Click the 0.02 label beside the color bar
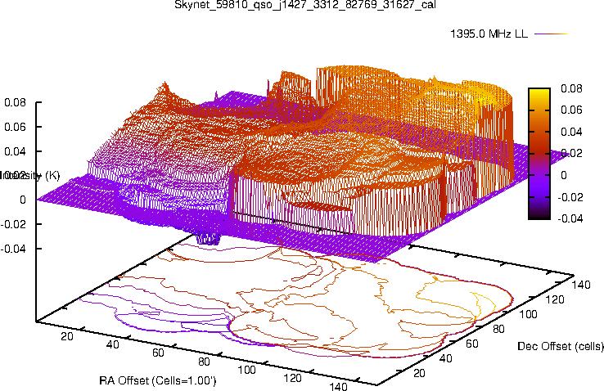 coord(571,154)
